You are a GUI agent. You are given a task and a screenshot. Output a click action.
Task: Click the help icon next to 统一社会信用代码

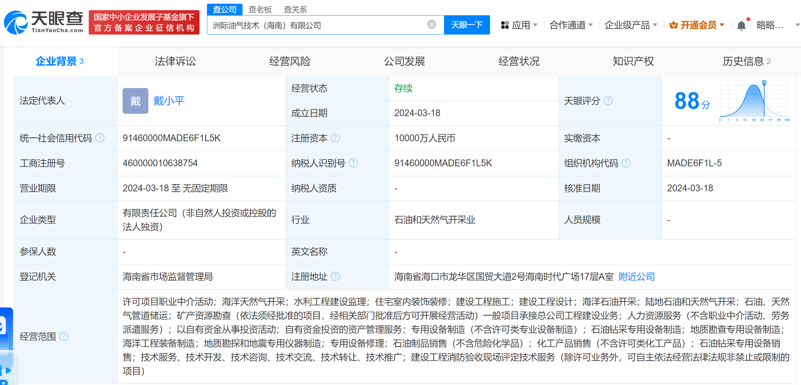[100, 138]
